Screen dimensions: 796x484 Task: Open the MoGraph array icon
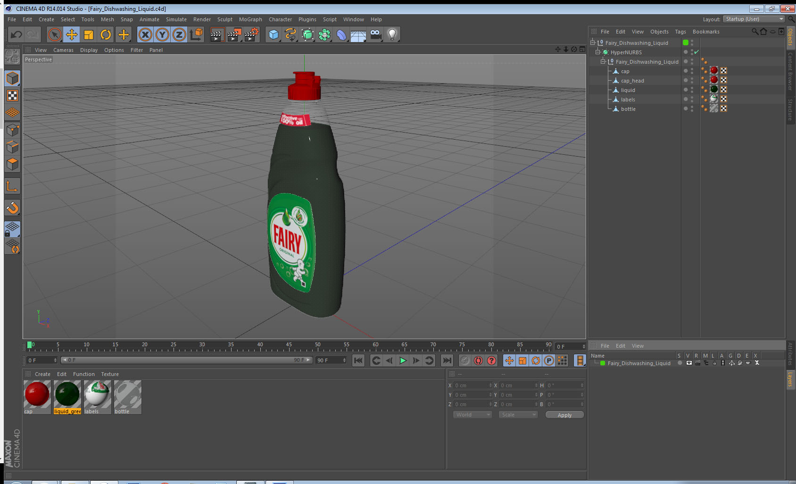(324, 34)
